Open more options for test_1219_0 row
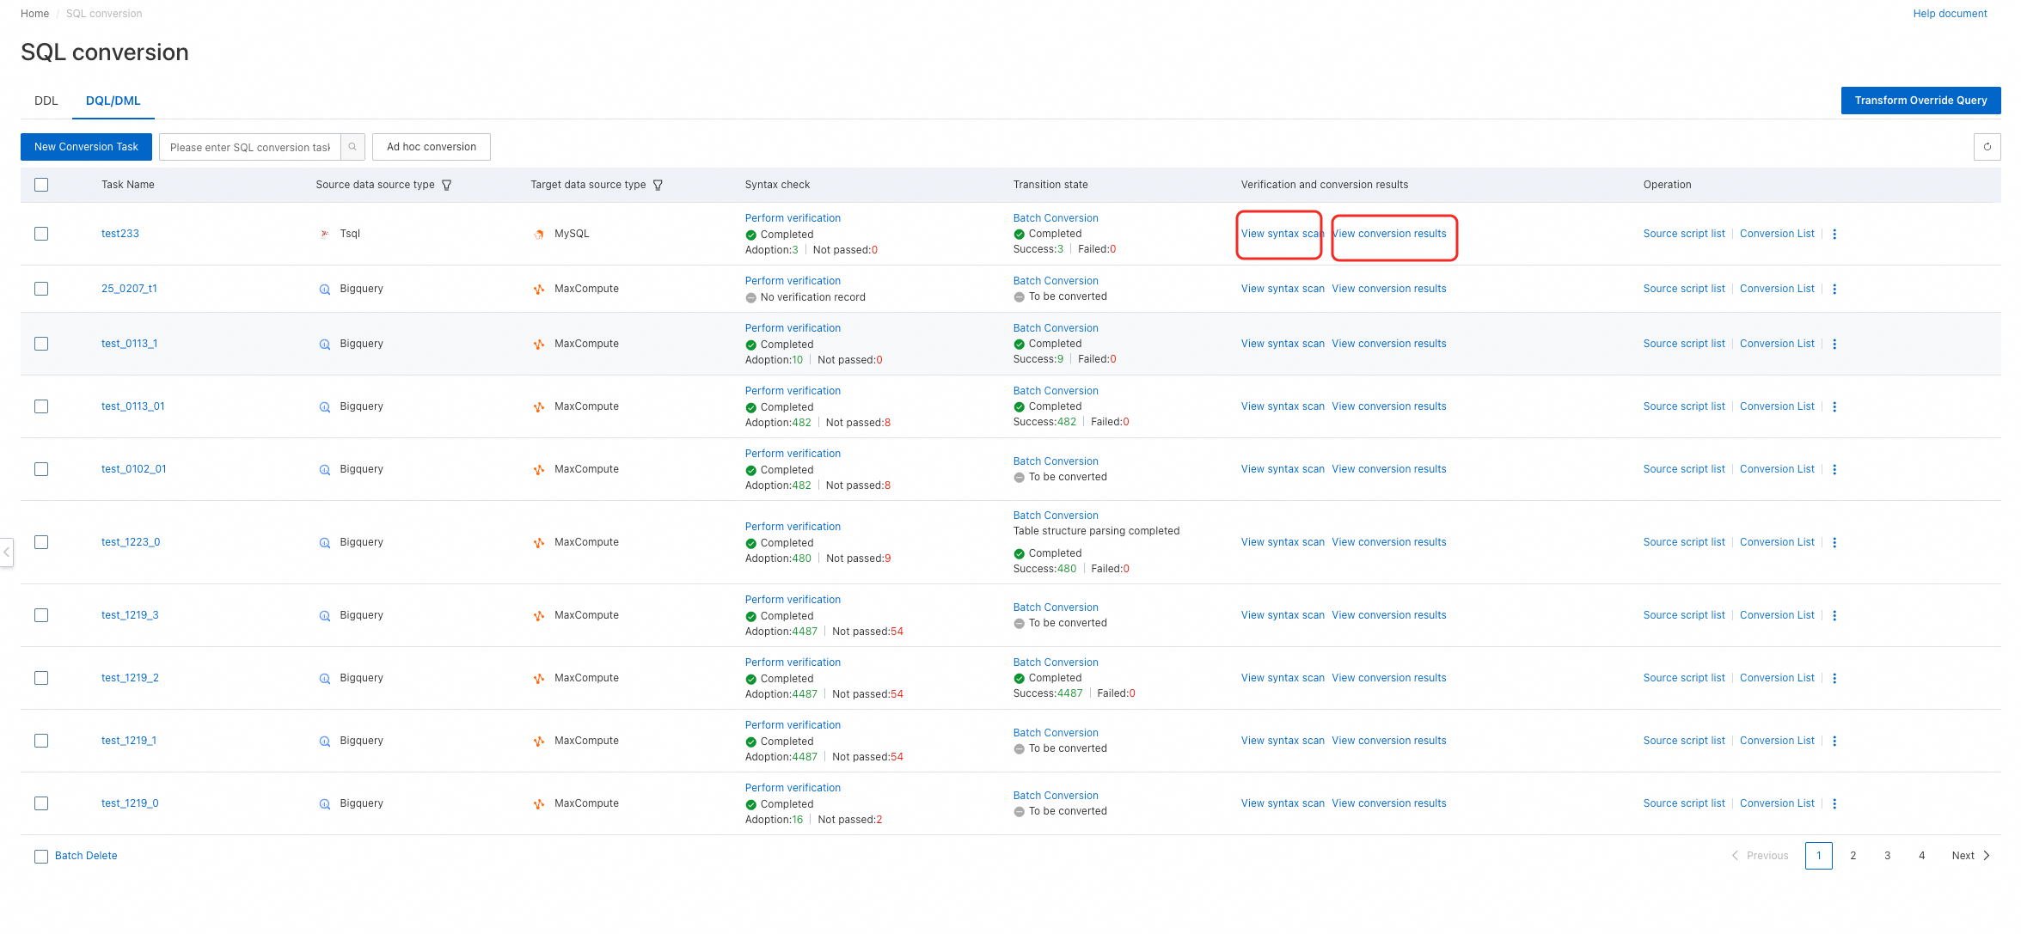The width and height of the screenshot is (2021, 934). [1834, 803]
